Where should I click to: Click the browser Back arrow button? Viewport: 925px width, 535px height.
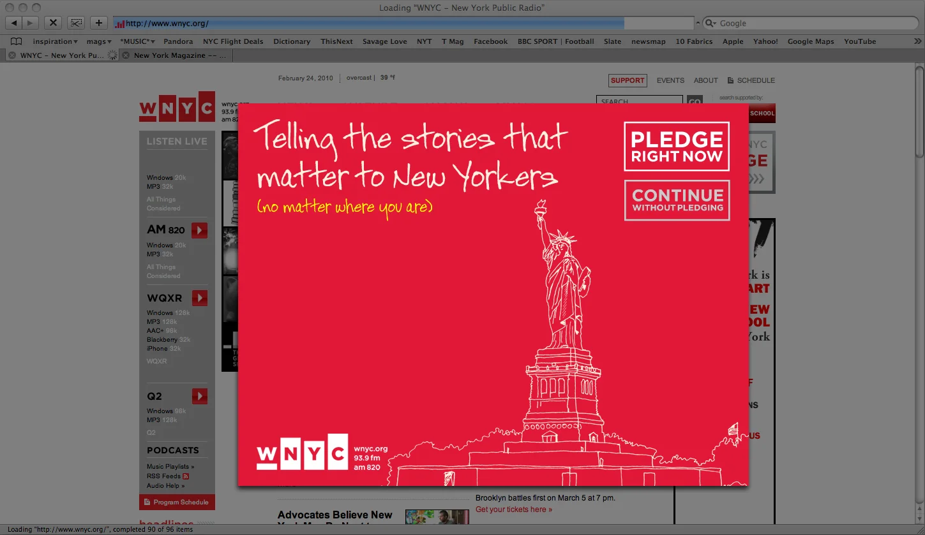click(x=14, y=23)
